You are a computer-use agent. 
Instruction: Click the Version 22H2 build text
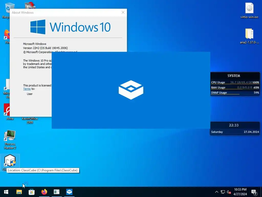point(45,48)
